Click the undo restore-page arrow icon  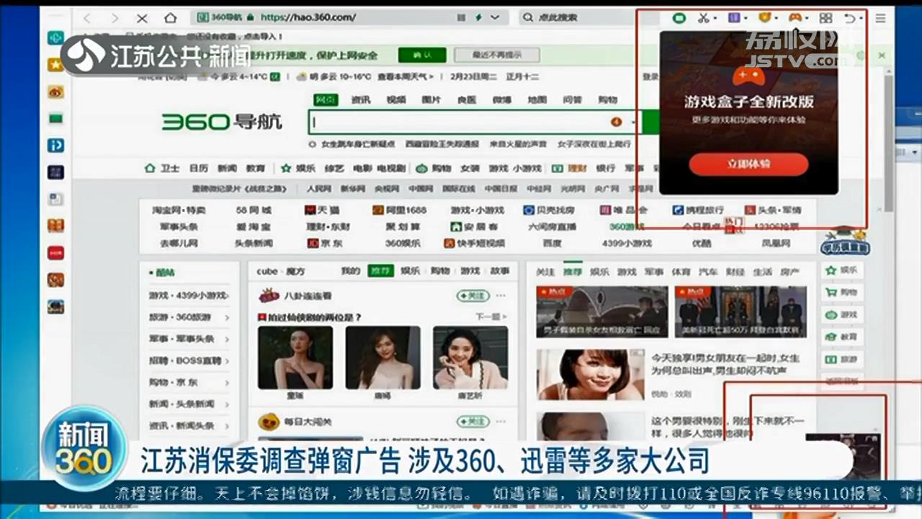tap(851, 18)
